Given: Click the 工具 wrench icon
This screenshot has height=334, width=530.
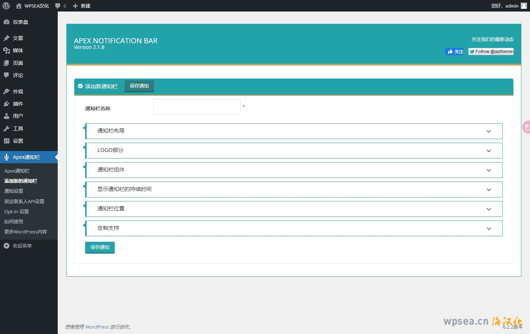Looking at the screenshot, I should [6, 129].
